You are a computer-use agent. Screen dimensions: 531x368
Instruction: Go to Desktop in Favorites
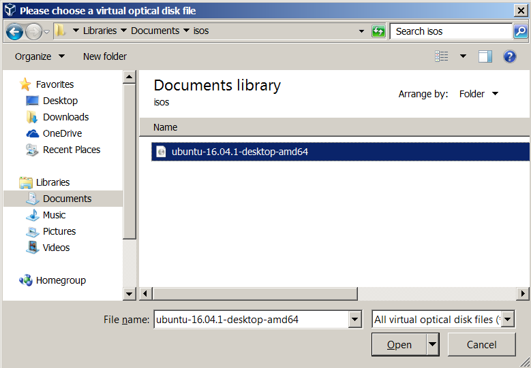click(x=60, y=101)
